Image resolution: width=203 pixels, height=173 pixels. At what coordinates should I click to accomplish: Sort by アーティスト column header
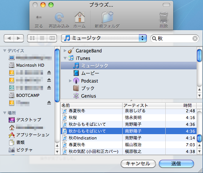[x=144, y=106]
